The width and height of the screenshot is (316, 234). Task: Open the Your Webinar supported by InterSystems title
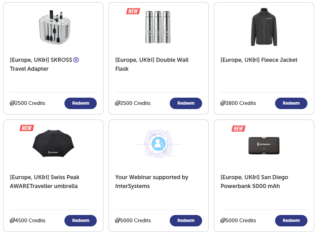[152, 181]
